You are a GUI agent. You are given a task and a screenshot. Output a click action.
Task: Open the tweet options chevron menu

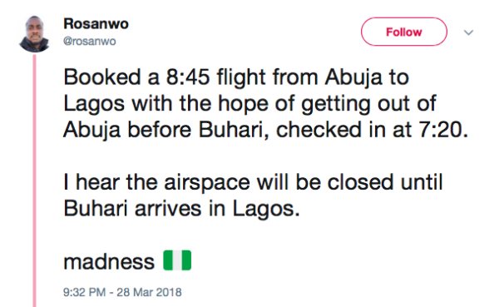pos(468,32)
